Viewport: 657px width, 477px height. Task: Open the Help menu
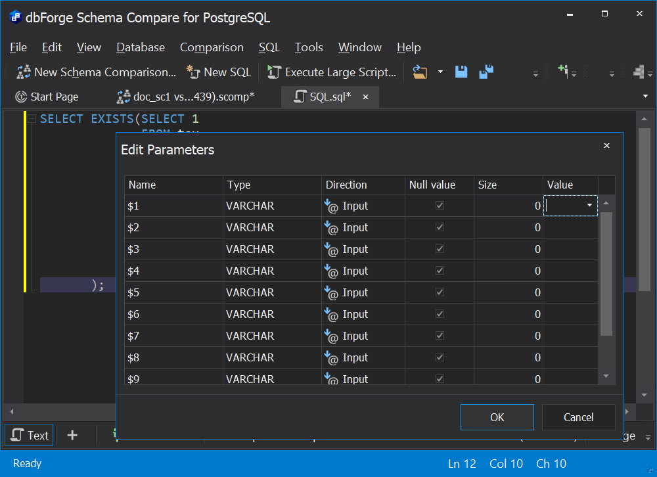(409, 47)
